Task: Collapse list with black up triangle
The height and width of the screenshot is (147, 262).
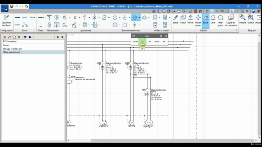Action: pos(58,37)
